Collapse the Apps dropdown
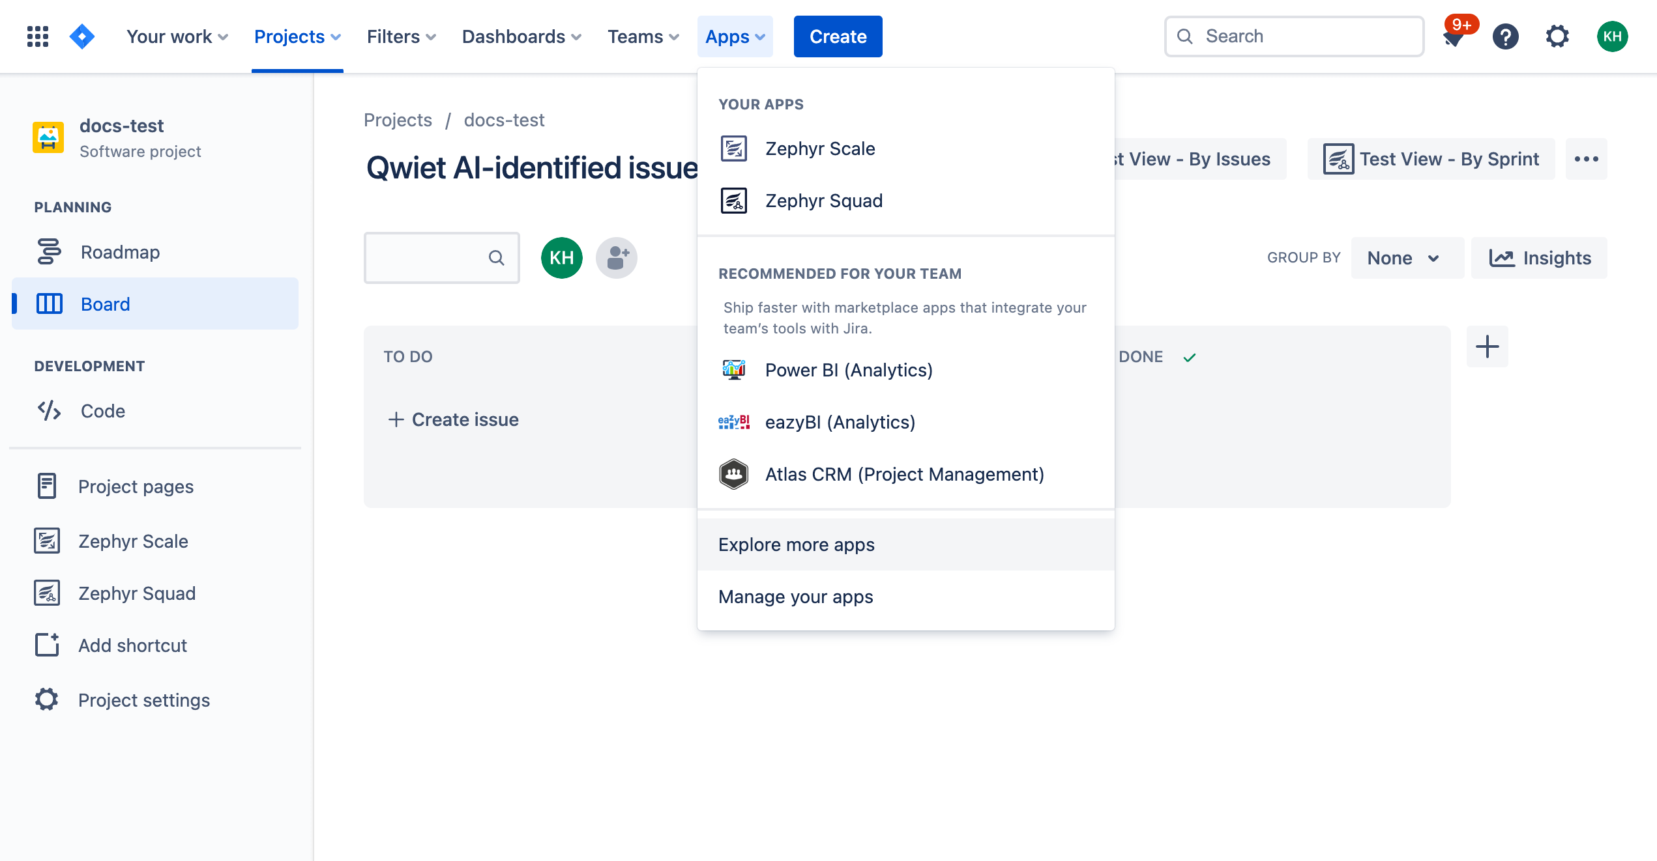The height and width of the screenshot is (861, 1657). (735, 36)
